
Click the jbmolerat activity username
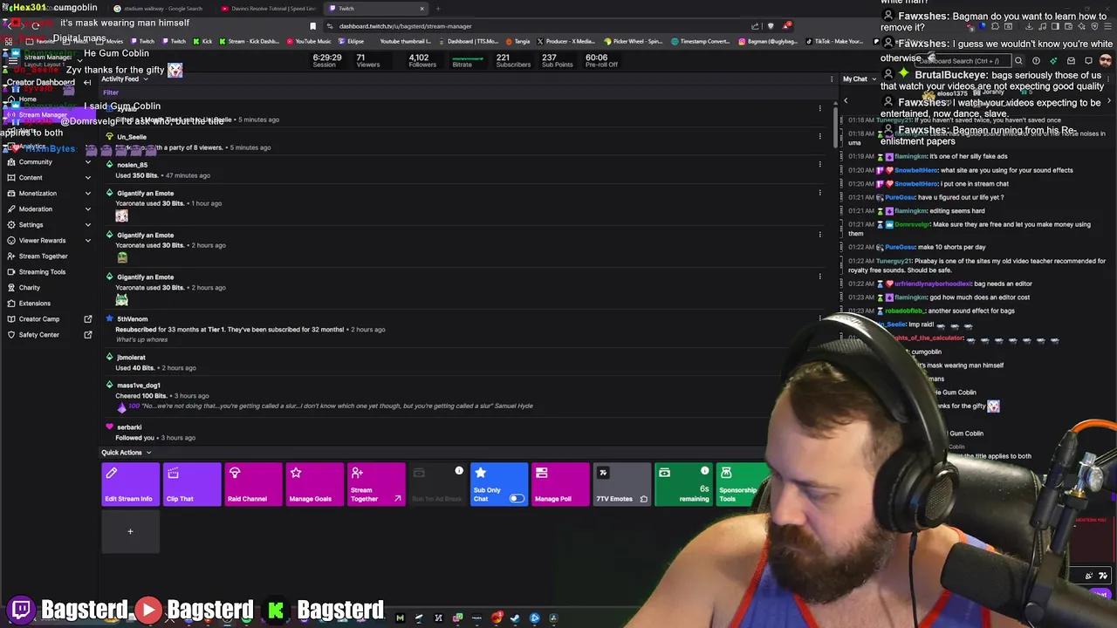131,358
